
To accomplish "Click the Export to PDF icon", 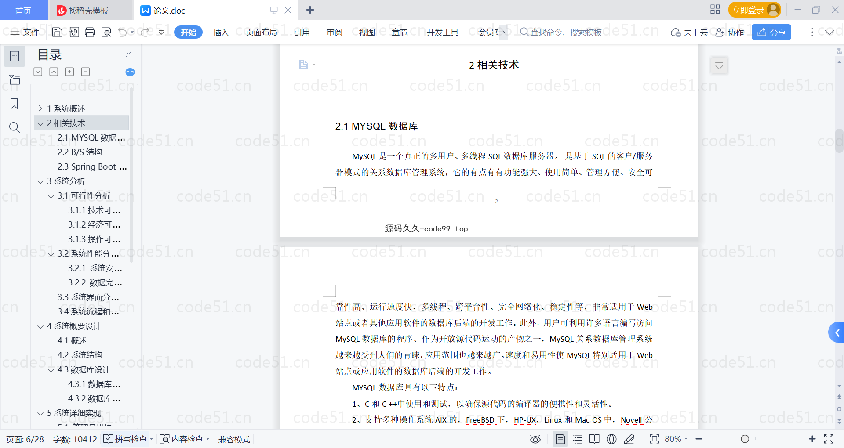I will pos(74,32).
